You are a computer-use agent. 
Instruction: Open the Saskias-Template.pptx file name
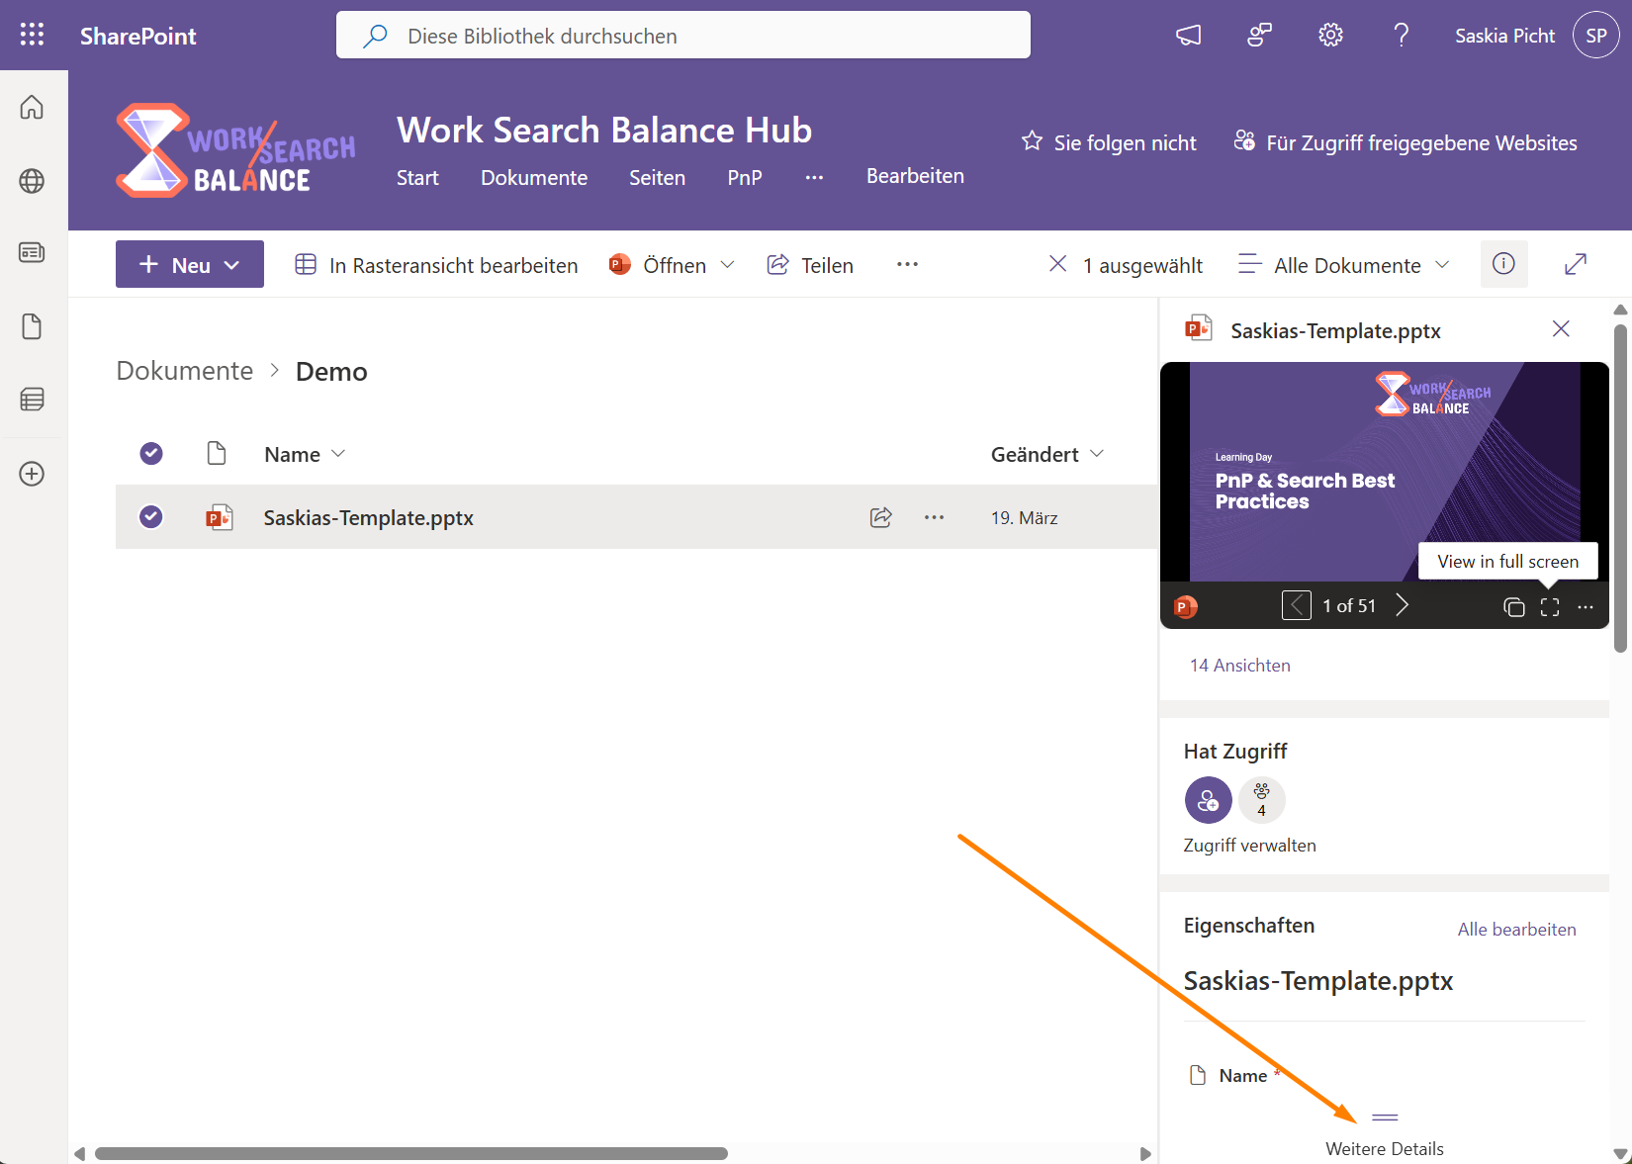[x=368, y=517]
